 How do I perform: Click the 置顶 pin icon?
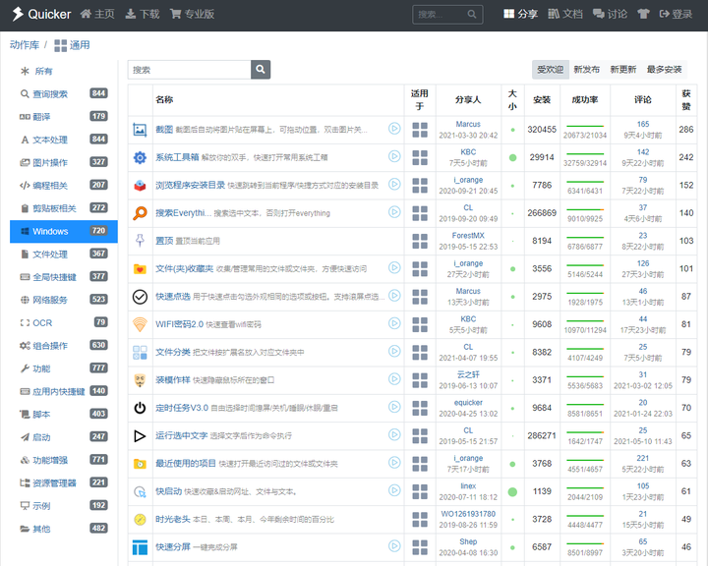coord(140,241)
